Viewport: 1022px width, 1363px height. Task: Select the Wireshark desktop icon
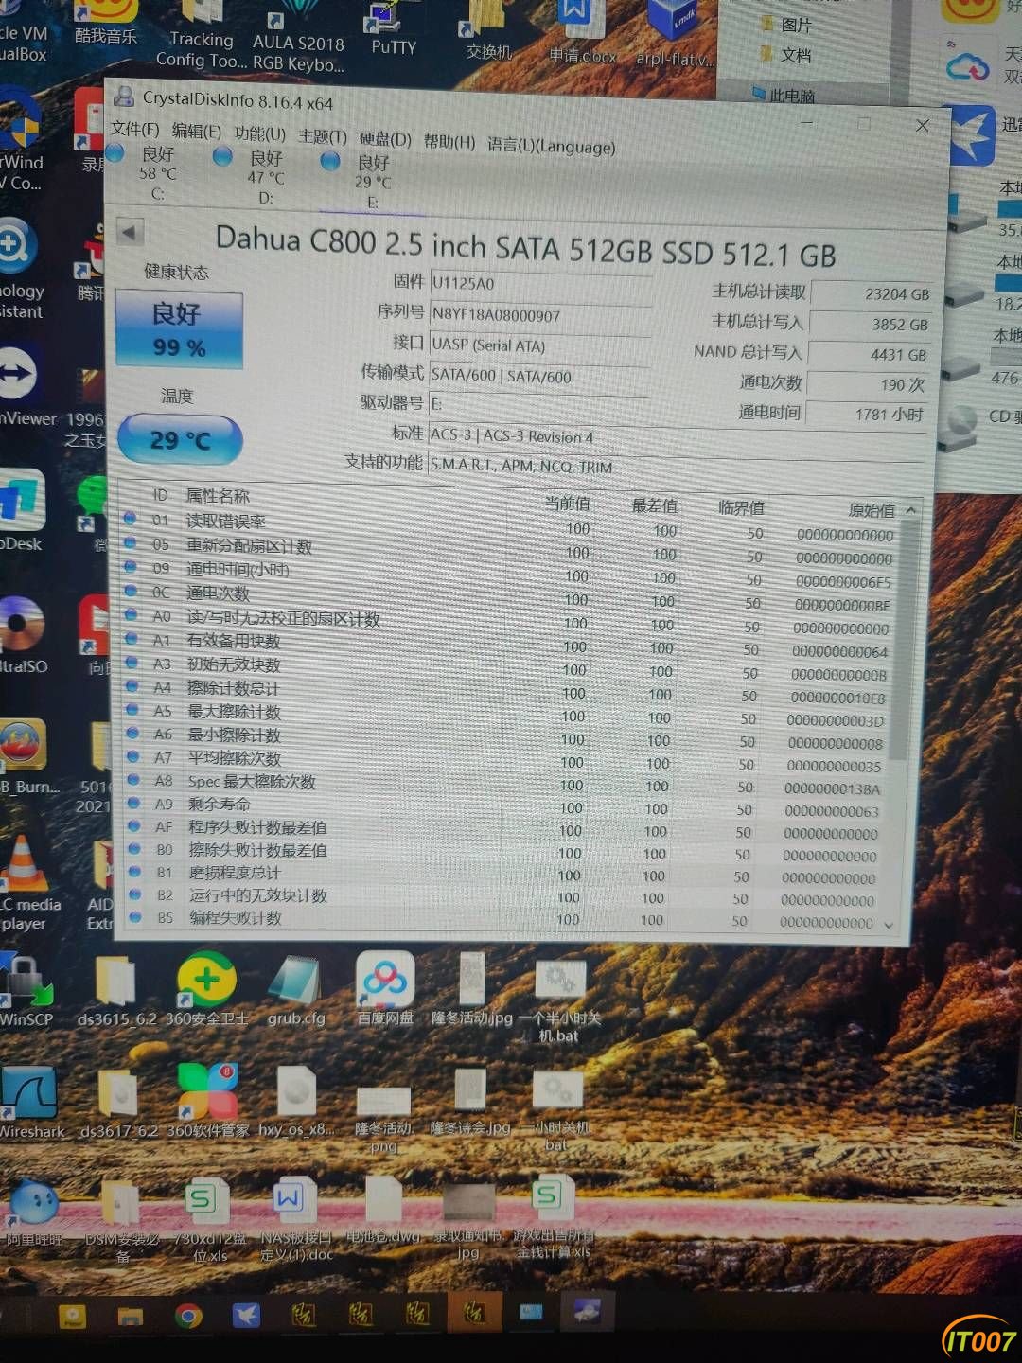[x=32, y=1104]
